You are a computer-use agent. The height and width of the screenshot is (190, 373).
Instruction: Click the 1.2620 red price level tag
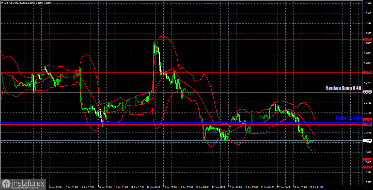[x=368, y=160]
